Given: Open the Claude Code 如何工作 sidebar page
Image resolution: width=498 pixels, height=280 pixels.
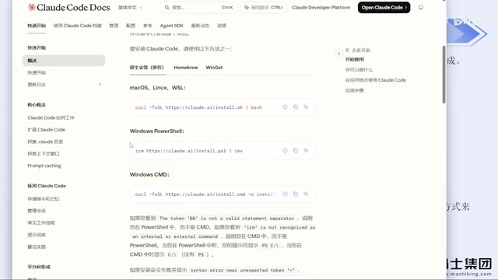Looking at the screenshot, I should pyautogui.click(x=51, y=117).
